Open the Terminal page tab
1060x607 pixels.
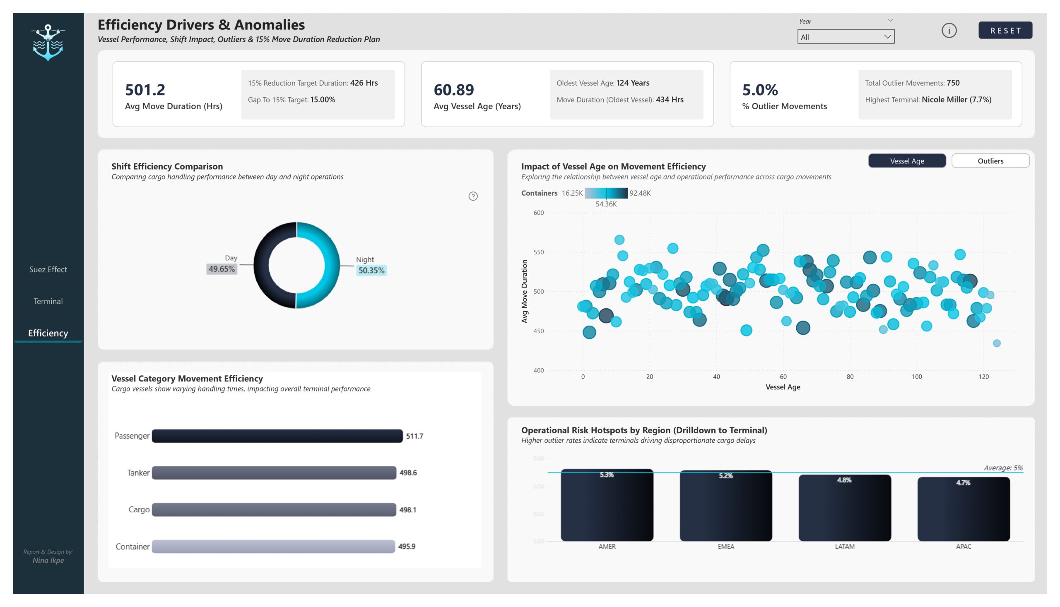click(x=48, y=301)
